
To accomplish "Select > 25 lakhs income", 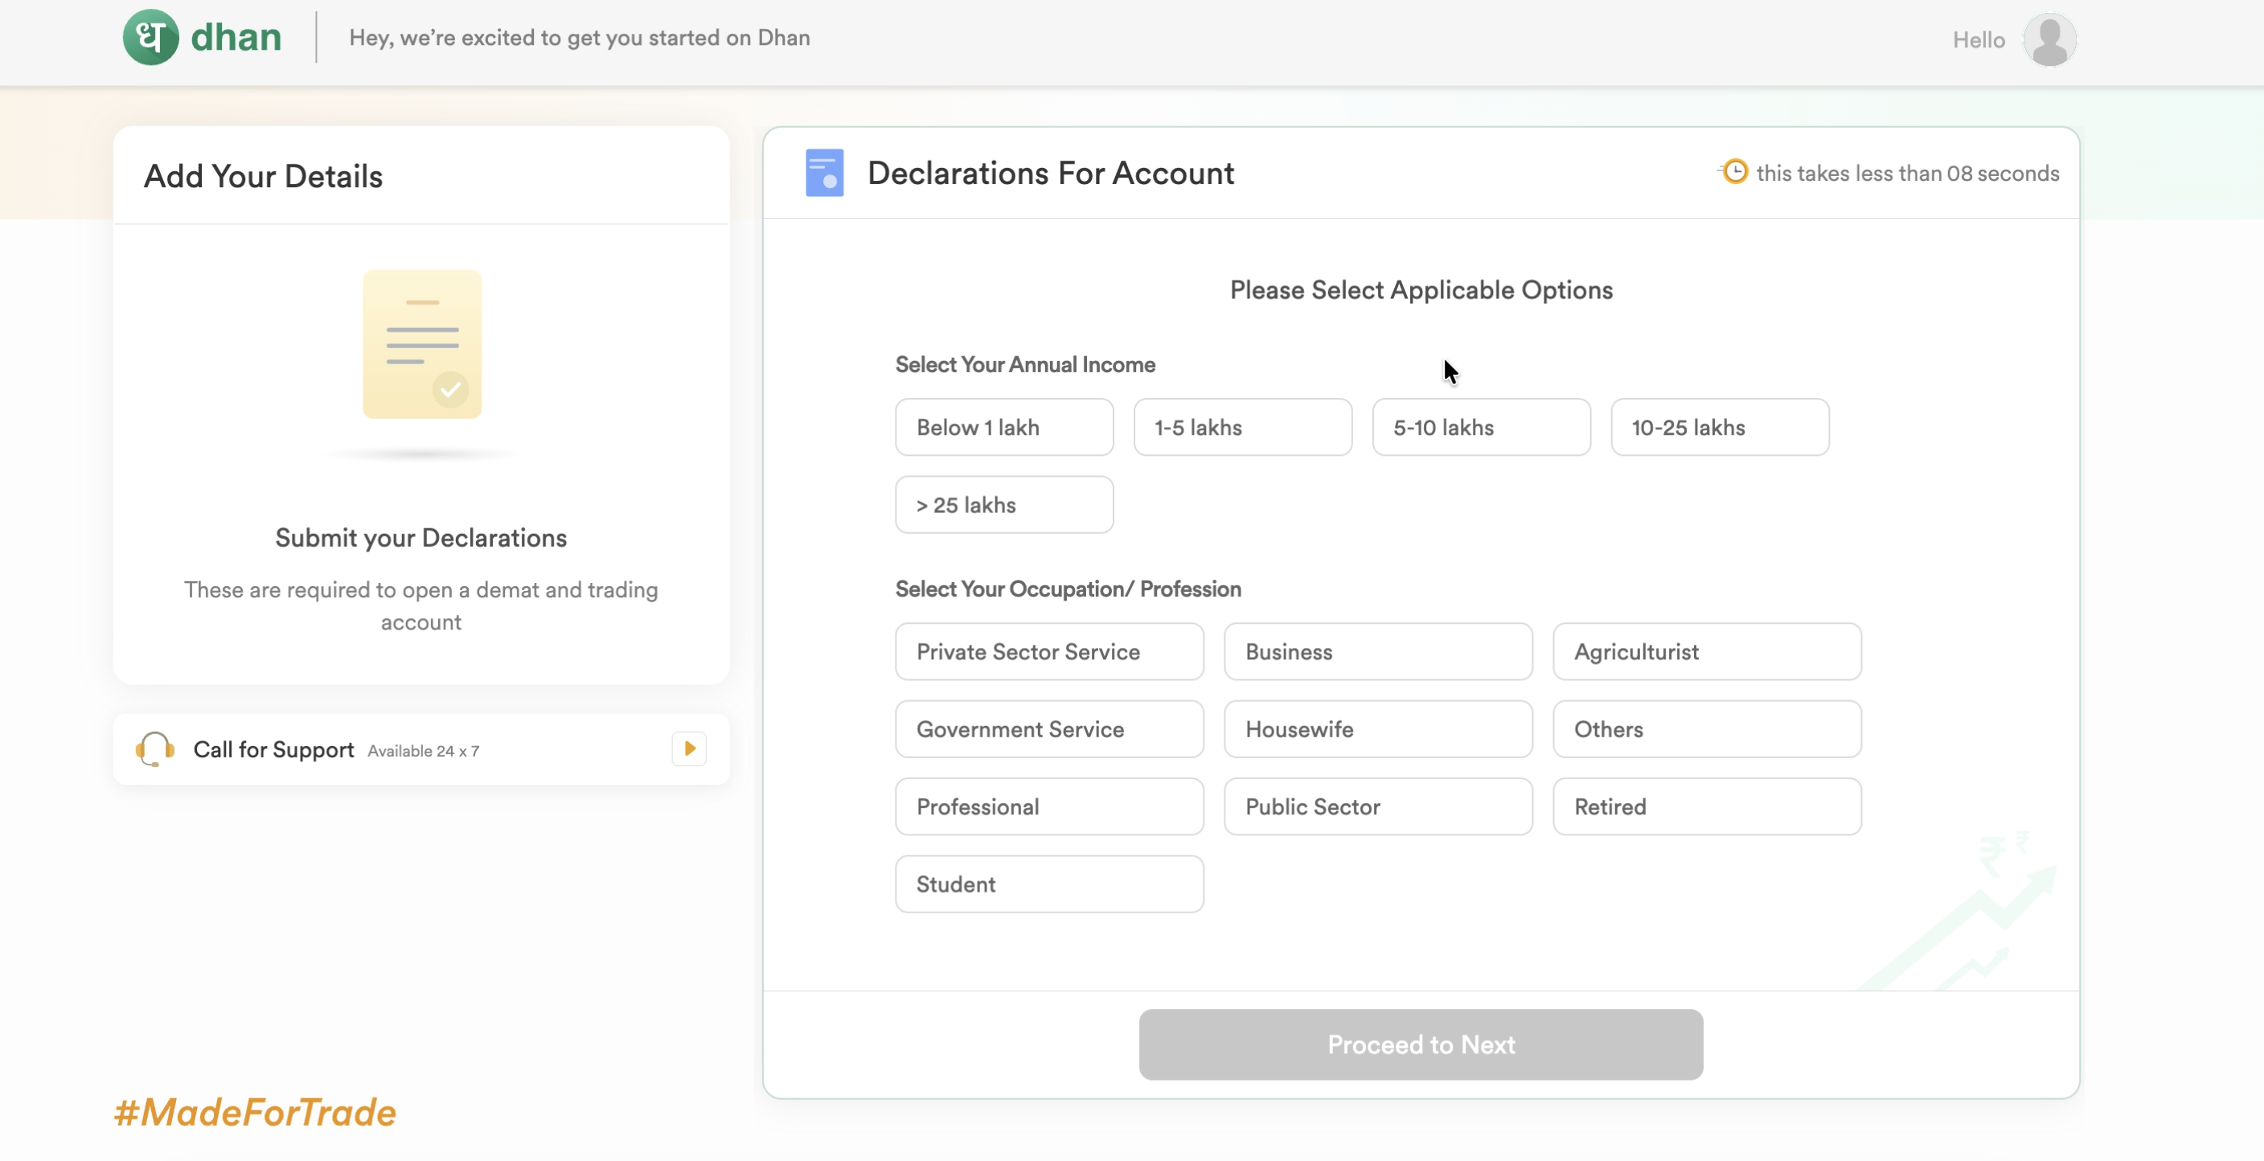I will [x=1003, y=504].
